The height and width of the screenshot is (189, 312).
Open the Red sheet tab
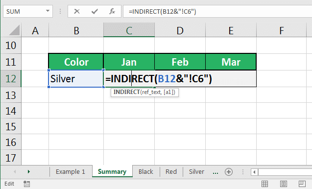[x=171, y=171]
